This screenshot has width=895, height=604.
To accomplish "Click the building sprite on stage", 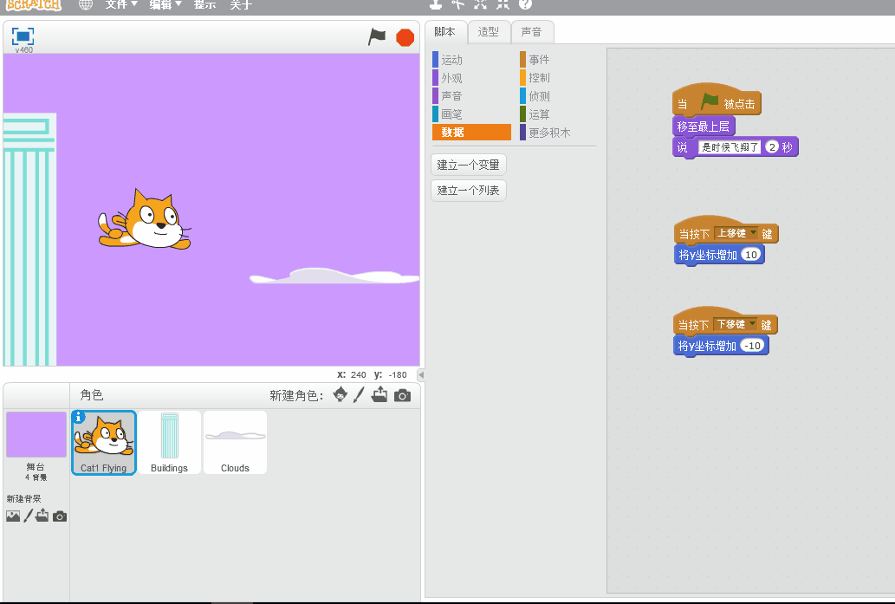I will point(29,239).
